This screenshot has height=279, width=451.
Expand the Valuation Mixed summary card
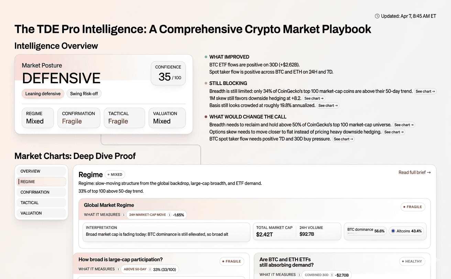click(x=167, y=118)
